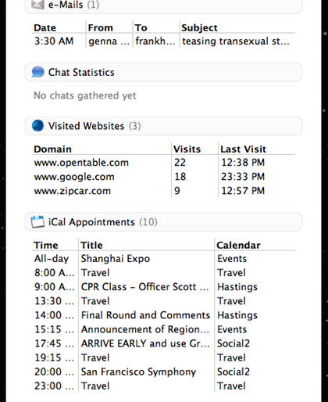Sort appointments by Calendar column header

tap(255, 245)
